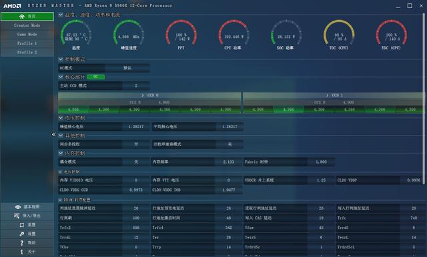Click memory VTT voltage value 0
Image resolution: width=427 pixels, height=257 pixels.
tap(228, 180)
